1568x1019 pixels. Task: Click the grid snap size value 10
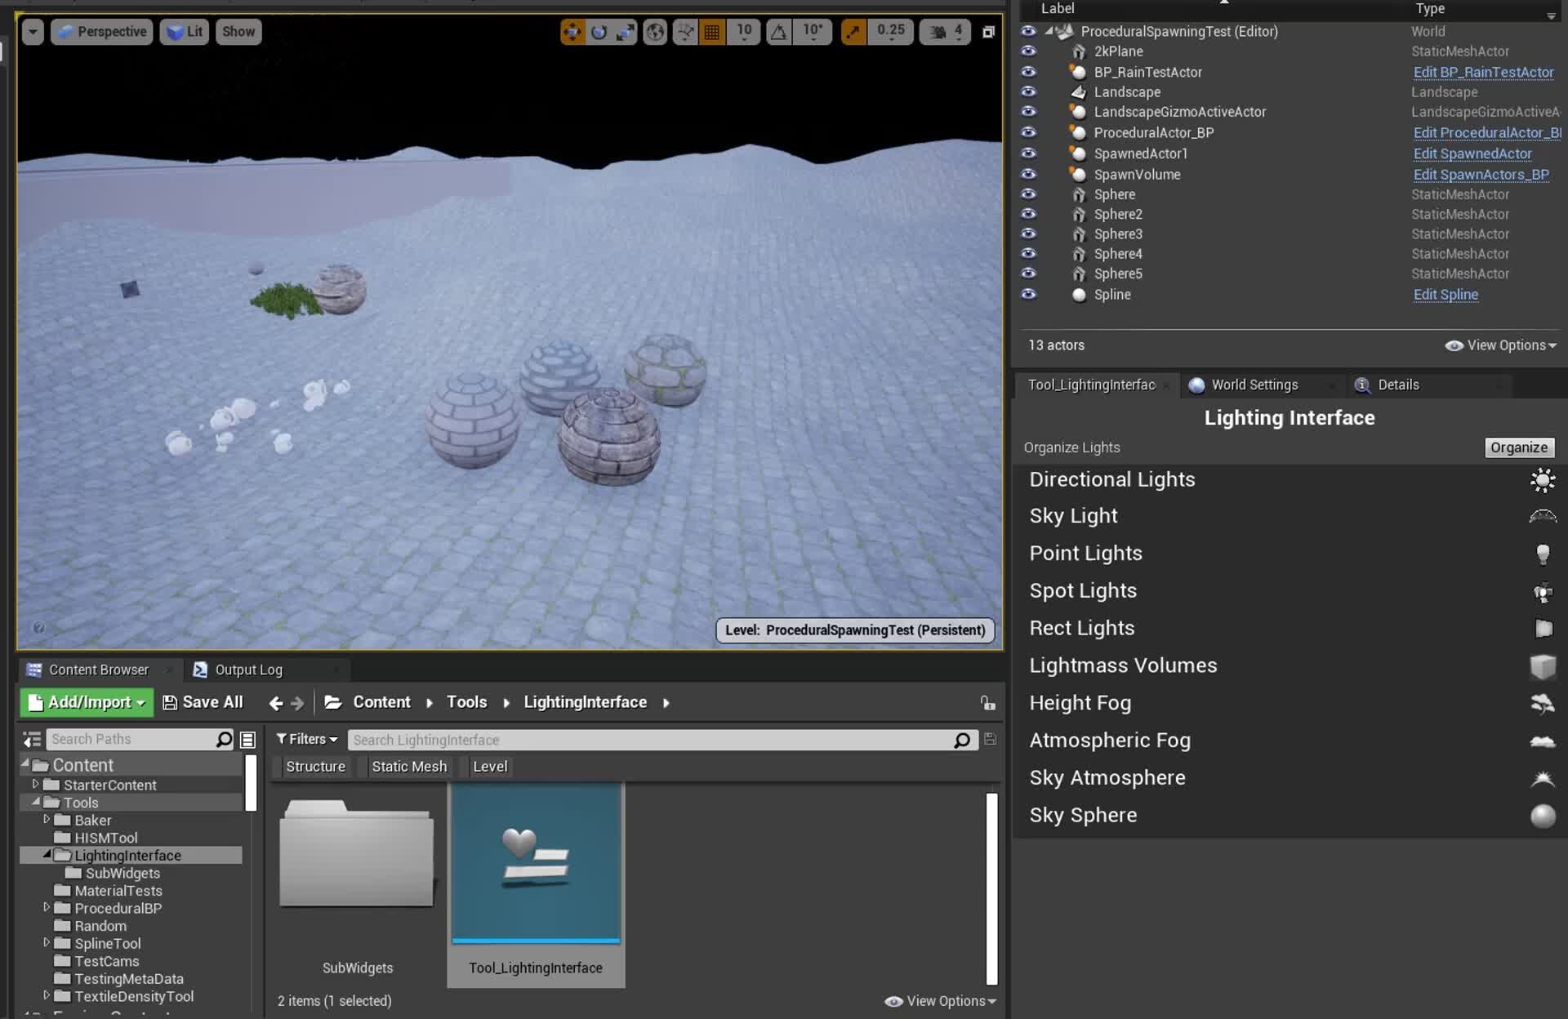(743, 31)
